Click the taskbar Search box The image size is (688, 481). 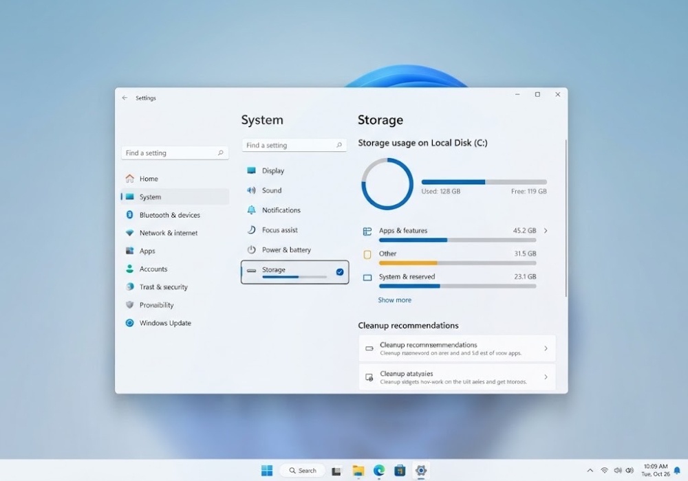[303, 471]
